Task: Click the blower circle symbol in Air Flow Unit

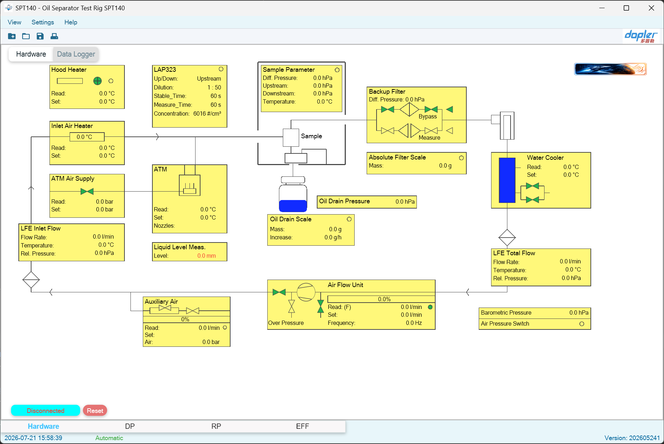Action: pyautogui.click(x=306, y=292)
